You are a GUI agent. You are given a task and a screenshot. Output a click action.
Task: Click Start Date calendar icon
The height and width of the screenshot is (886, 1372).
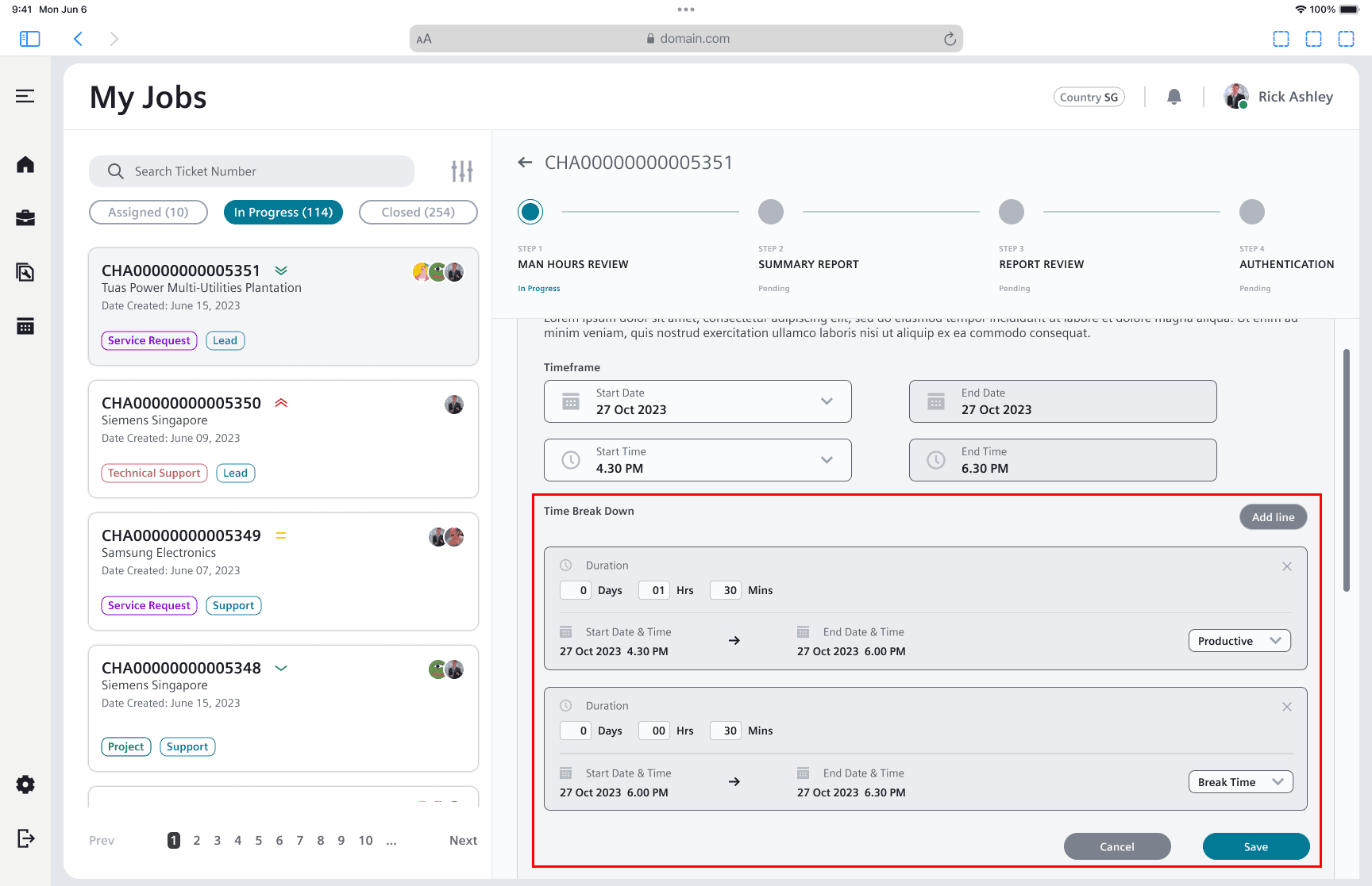tap(571, 401)
